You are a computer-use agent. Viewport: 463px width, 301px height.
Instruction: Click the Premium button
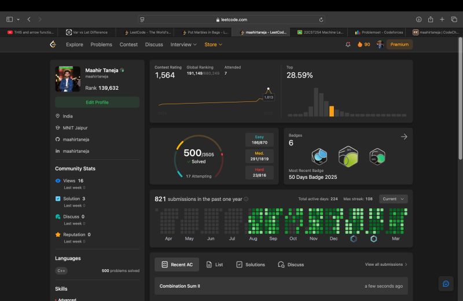tap(399, 45)
